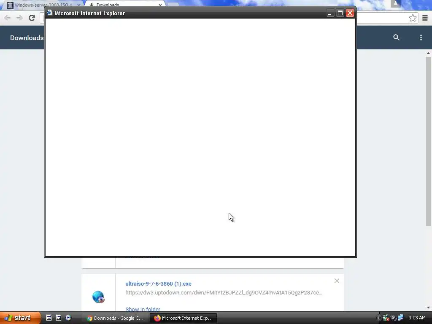Search downloads with the magnifier icon
Screen dimensions: 432x324
click(x=396, y=38)
